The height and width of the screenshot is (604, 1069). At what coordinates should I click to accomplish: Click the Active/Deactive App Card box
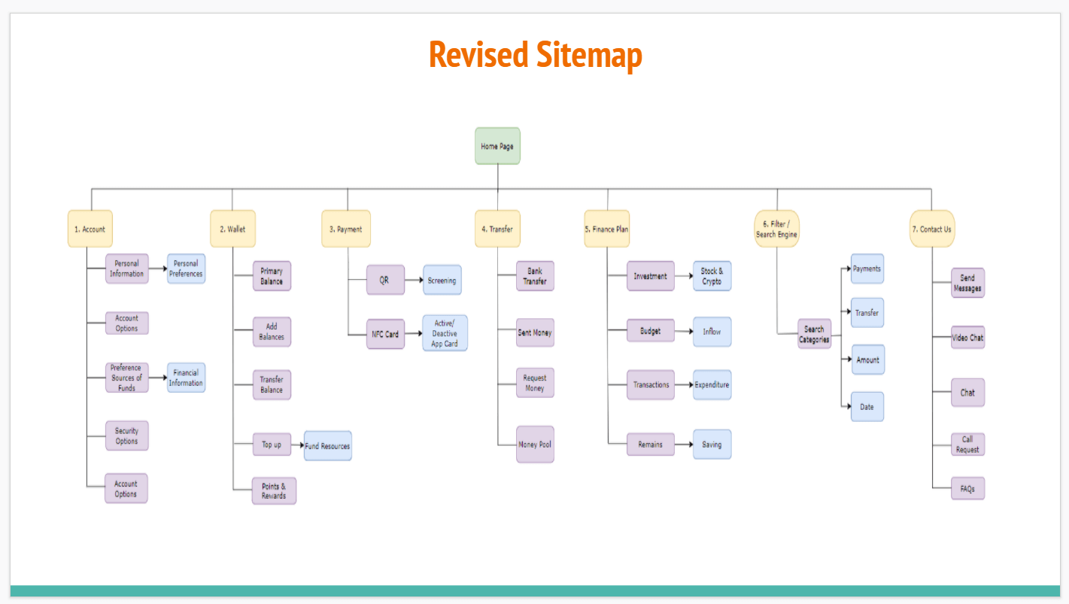pyautogui.click(x=445, y=332)
